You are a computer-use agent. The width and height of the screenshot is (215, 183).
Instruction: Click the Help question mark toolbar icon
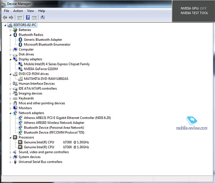(x=28, y=18)
